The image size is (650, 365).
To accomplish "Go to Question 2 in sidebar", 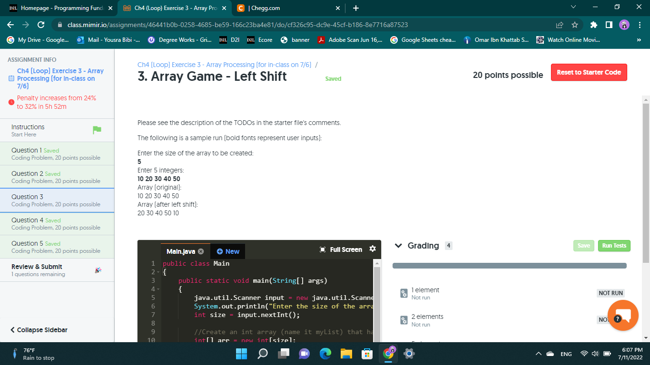I will [x=57, y=177].
